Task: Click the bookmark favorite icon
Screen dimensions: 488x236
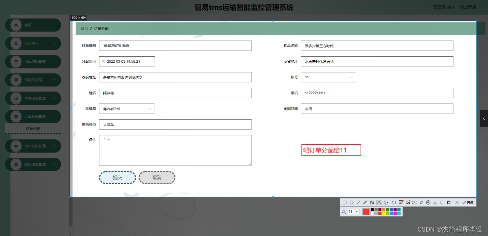Action: click(x=449, y=202)
